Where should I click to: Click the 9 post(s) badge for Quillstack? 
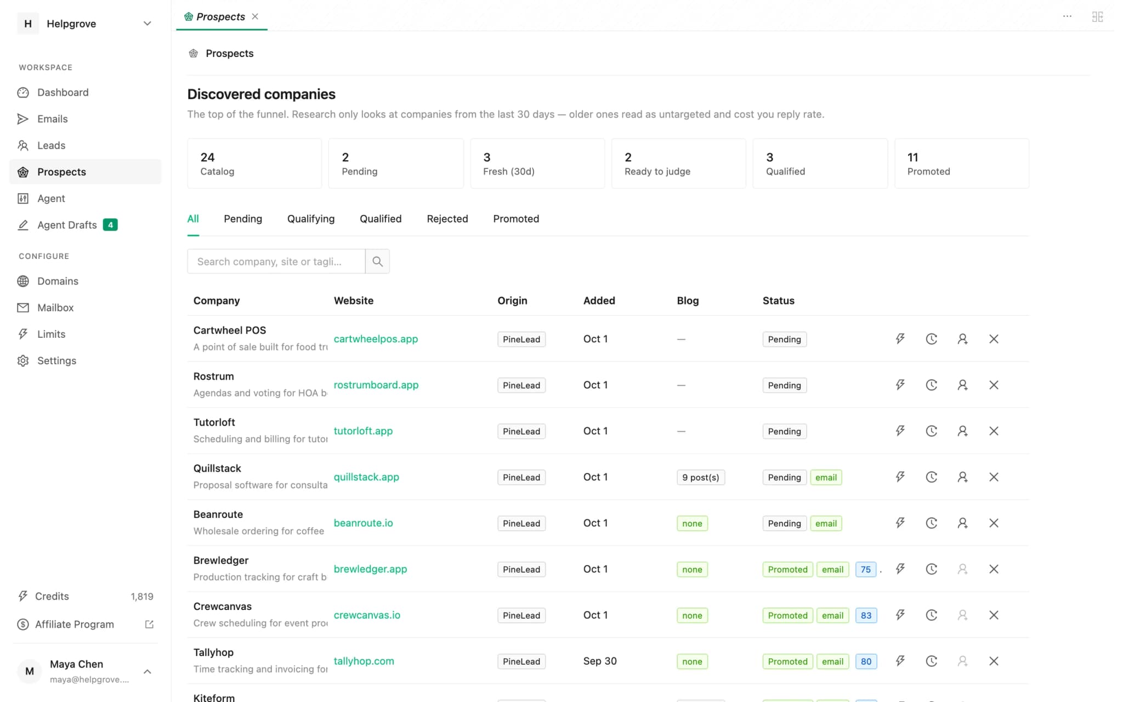coord(701,478)
